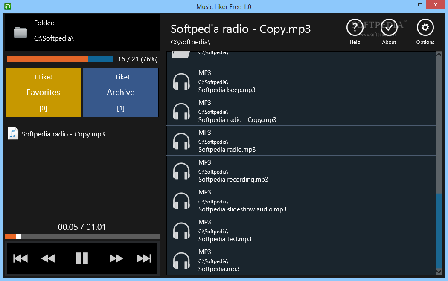Click scrollbar up arrow in playlist
This screenshot has height=281, width=448.
439,55
